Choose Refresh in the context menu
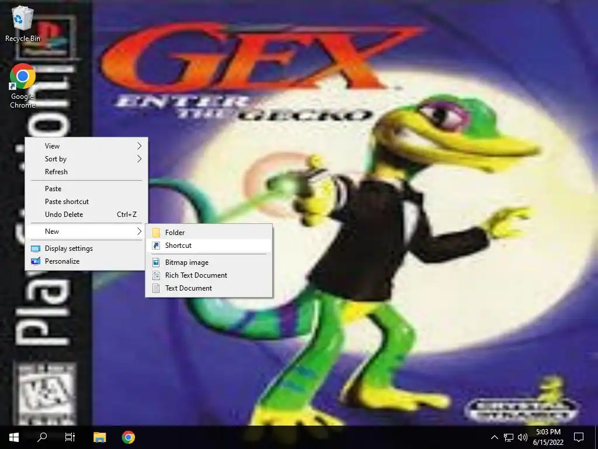This screenshot has height=449, width=598. click(x=86, y=172)
